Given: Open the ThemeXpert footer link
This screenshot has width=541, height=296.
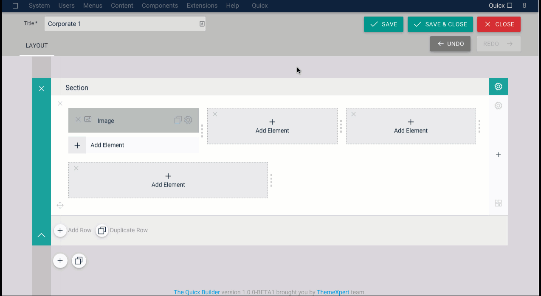Looking at the screenshot, I should [333, 292].
